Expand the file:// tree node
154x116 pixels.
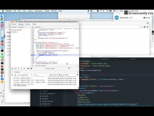[x=12, y=32]
